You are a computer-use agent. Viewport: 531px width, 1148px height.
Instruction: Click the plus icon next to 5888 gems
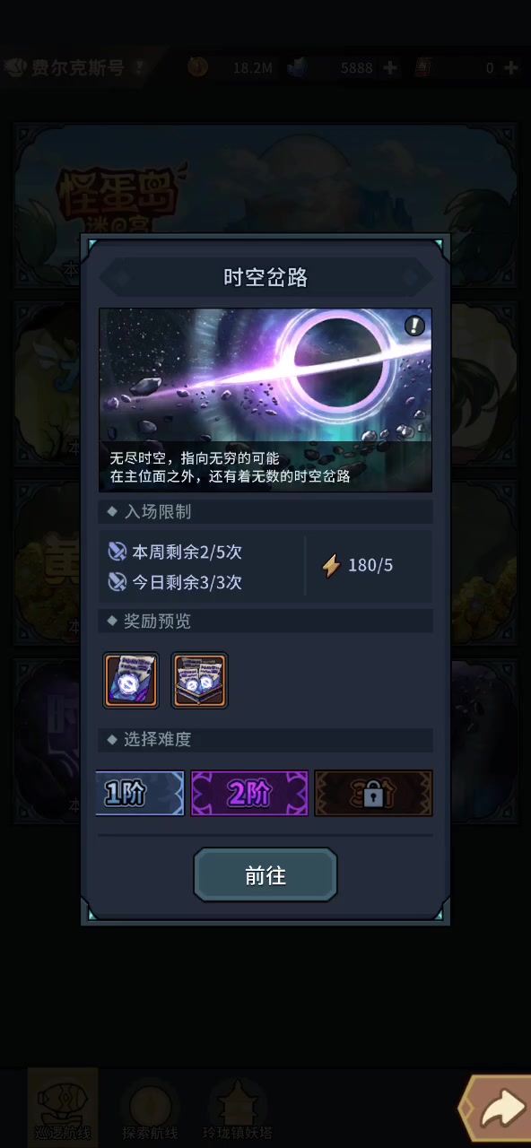[389, 67]
